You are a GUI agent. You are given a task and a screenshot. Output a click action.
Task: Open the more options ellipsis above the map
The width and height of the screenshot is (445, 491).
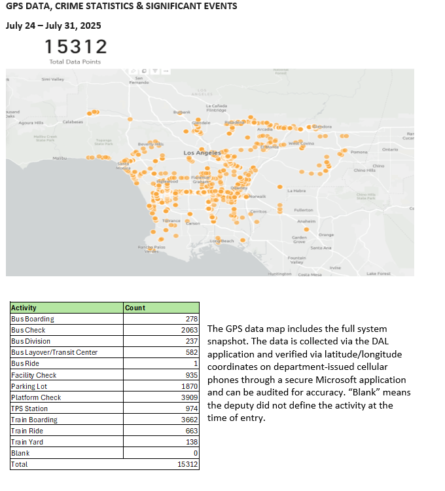(x=165, y=71)
